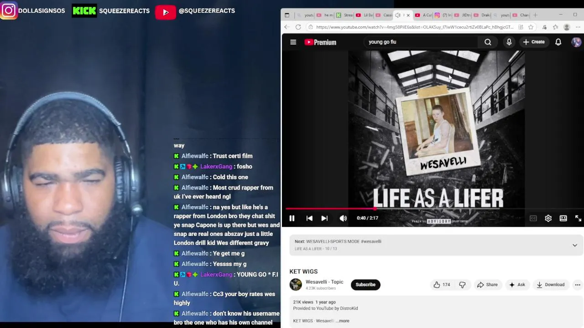This screenshot has height=328, width=584.
Task: Skip back to the previous video
Action: (x=309, y=218)
